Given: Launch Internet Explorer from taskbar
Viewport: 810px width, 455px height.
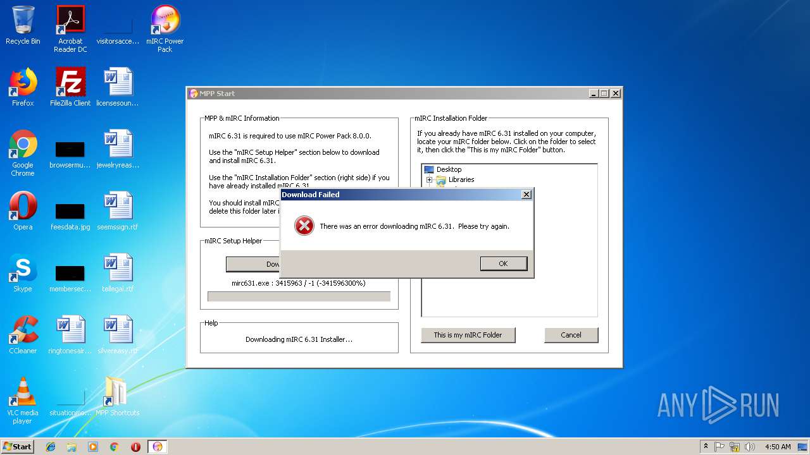Looking at the screenshot, I should (51, 447).
